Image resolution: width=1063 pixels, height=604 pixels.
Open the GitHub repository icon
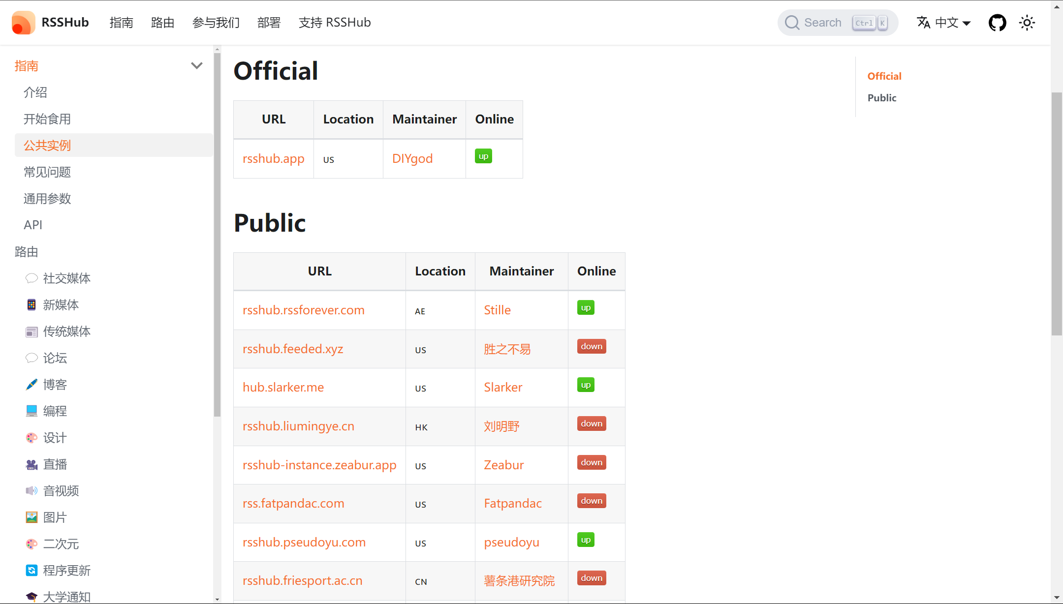coord(997,23)
